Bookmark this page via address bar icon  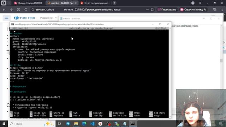tap(152, 10)
